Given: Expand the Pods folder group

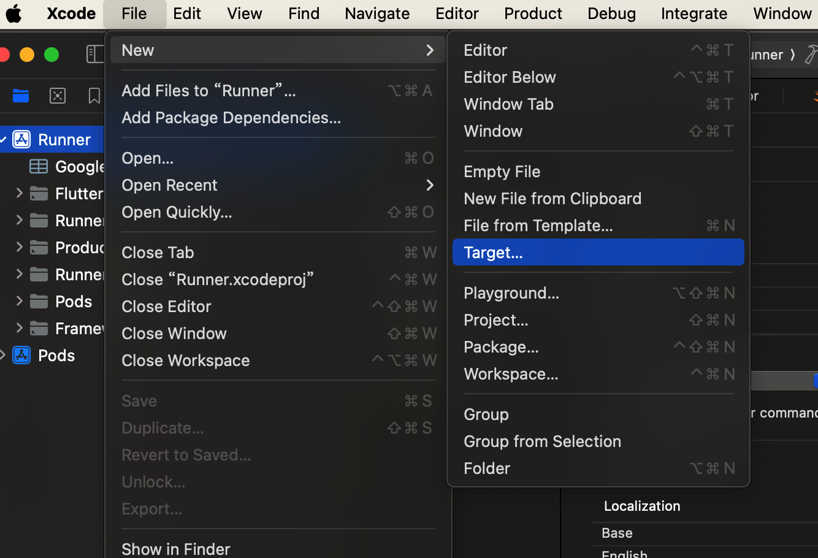Looking at the screenshot, I should [x=19, y=301].
